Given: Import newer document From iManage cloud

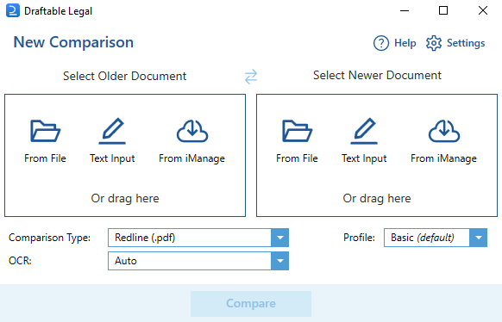Looking at the screenshot, I should click(x=444, y=131).
